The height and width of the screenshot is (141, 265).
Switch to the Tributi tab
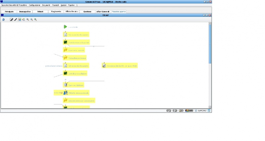pos(40,12)
